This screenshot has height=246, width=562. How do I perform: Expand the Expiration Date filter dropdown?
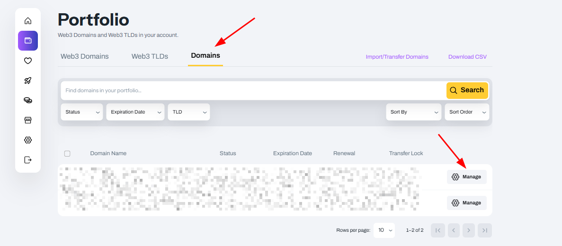point(135,112)
